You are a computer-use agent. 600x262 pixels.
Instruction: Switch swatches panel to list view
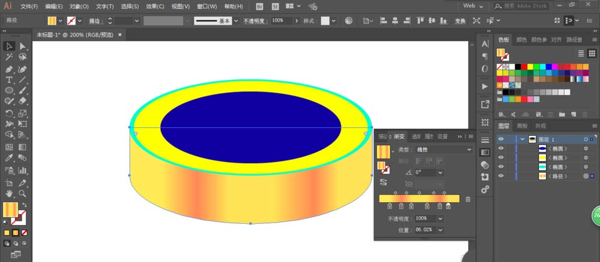(x=580, y=53)
